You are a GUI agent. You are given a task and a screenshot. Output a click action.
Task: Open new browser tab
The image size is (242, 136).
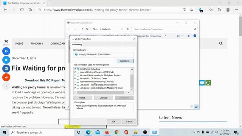(x=50, y=3)
